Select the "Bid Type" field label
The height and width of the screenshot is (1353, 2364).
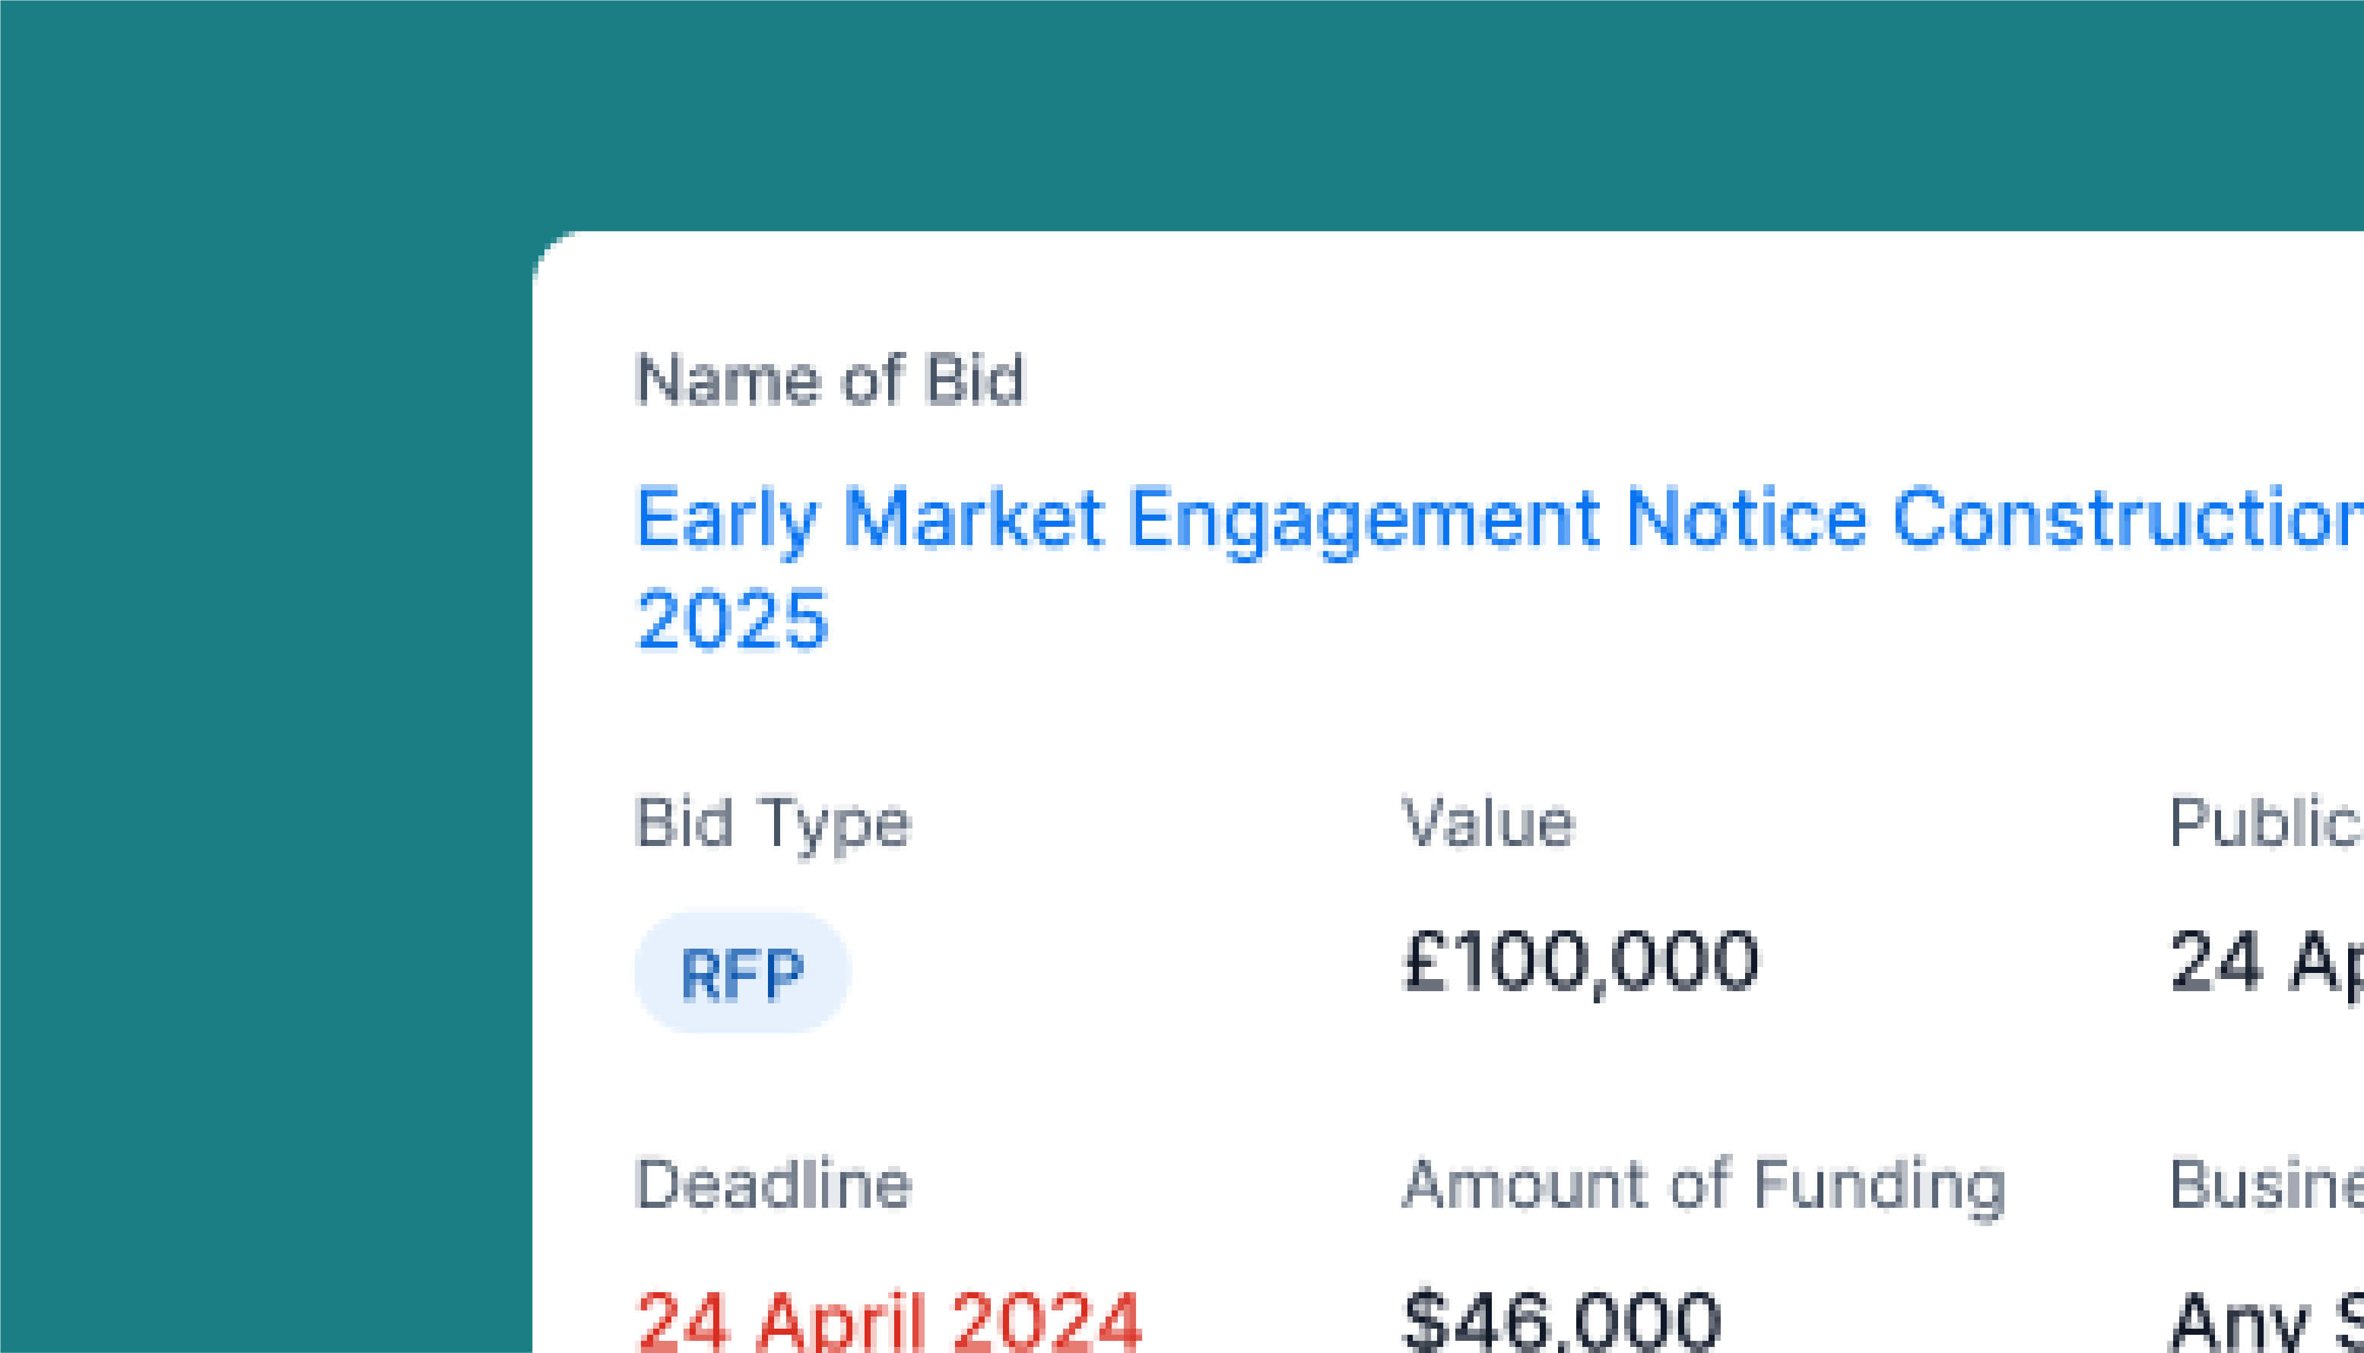pyautogui.click(x=773, y=823)
